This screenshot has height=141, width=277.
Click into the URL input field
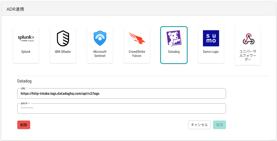(x=121, y=93)
